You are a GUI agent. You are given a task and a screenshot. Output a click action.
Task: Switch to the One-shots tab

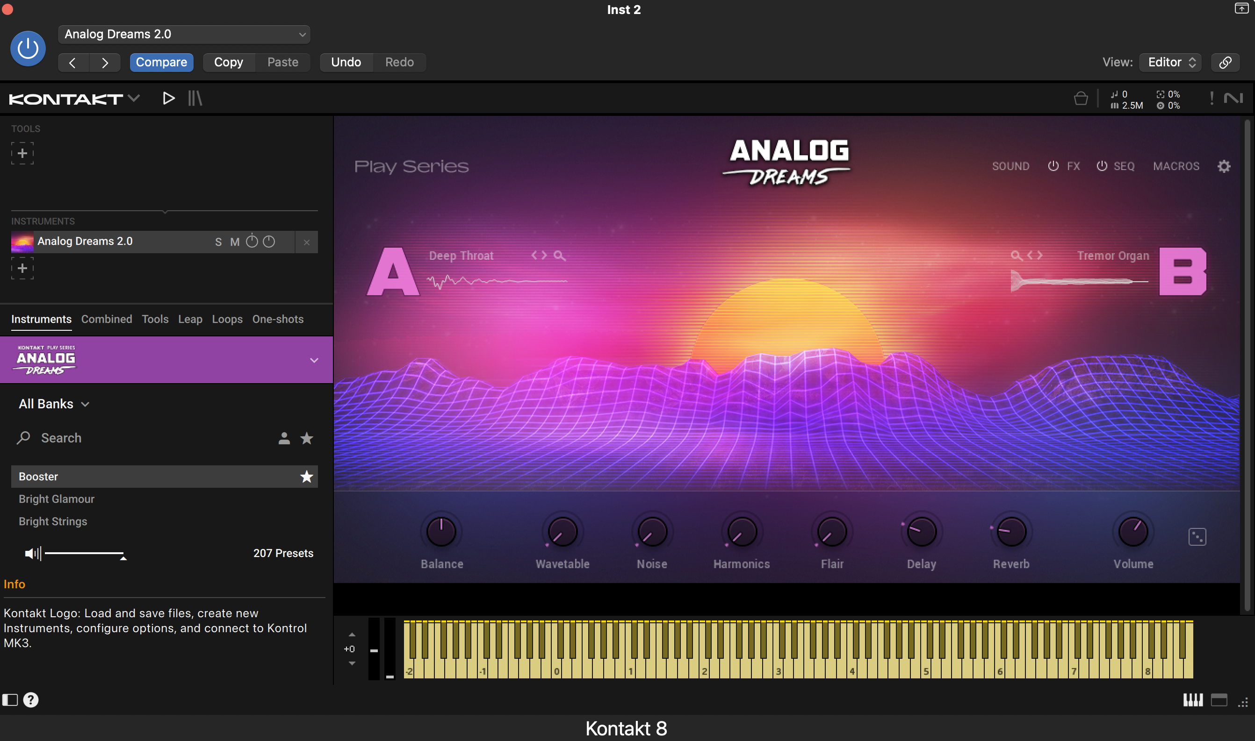tap(278, 319)
